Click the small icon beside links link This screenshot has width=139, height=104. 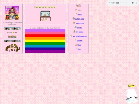(77, 49)
